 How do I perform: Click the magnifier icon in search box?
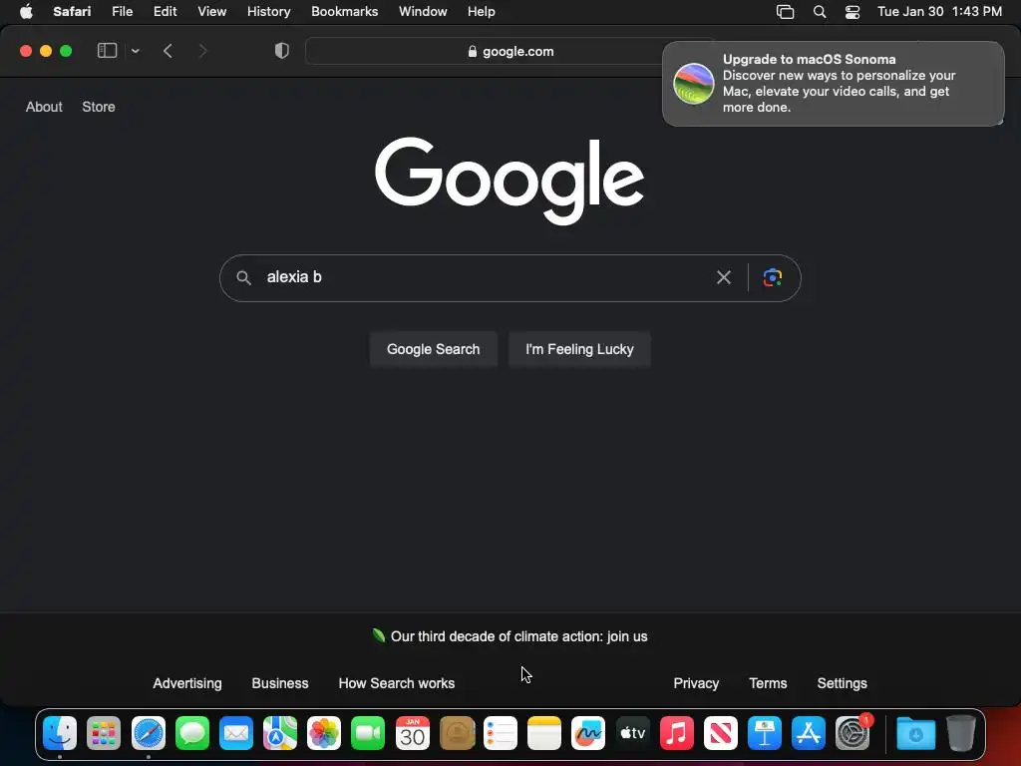tap(243, 278)
